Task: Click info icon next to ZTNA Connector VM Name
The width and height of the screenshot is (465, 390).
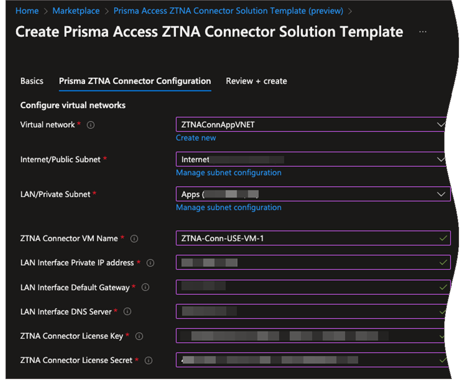Action: coord(134,239)
